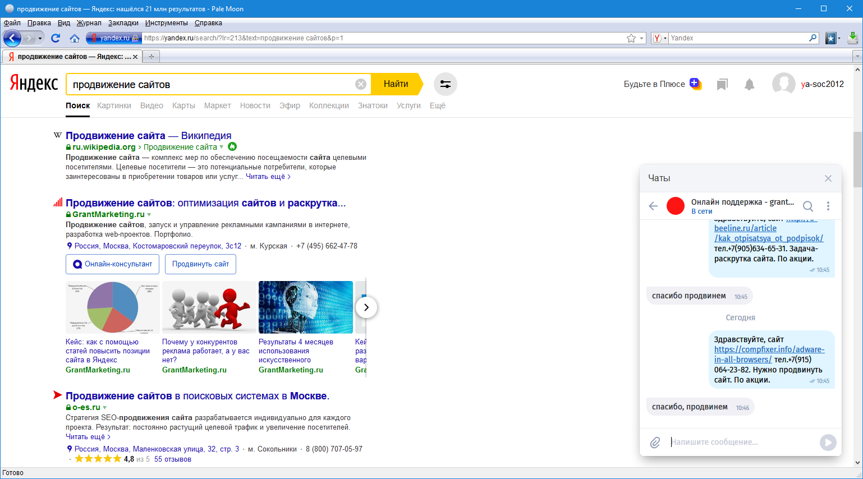Click the red chat avatar circle

(x=676, y=206)
